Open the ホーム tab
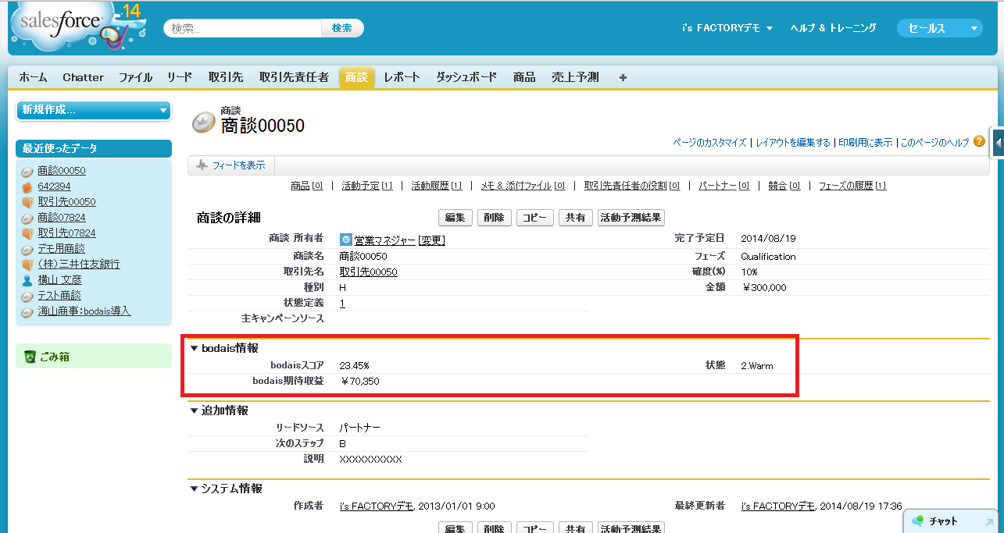Viewport: 1004px width, 533px height. point(33,77)
